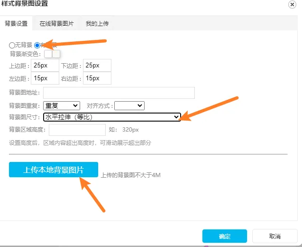Open the 对齐方式 dropdown
Image resolution: width=302 pixels, height=247 pixels.
[x=129, y=105]
